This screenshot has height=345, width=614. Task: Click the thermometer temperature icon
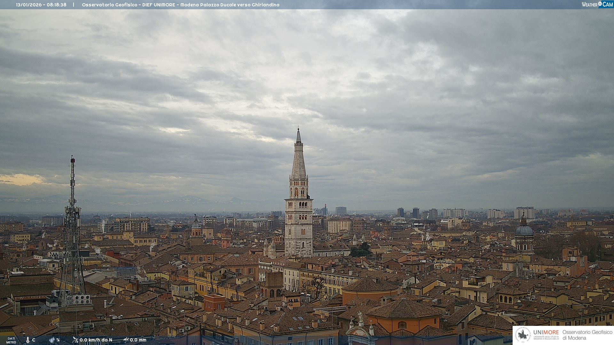(28, 340)
